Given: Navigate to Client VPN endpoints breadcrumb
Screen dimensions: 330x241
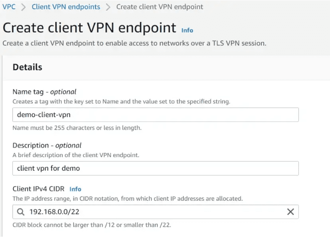Looking at the screenshot, I should 66,7.
